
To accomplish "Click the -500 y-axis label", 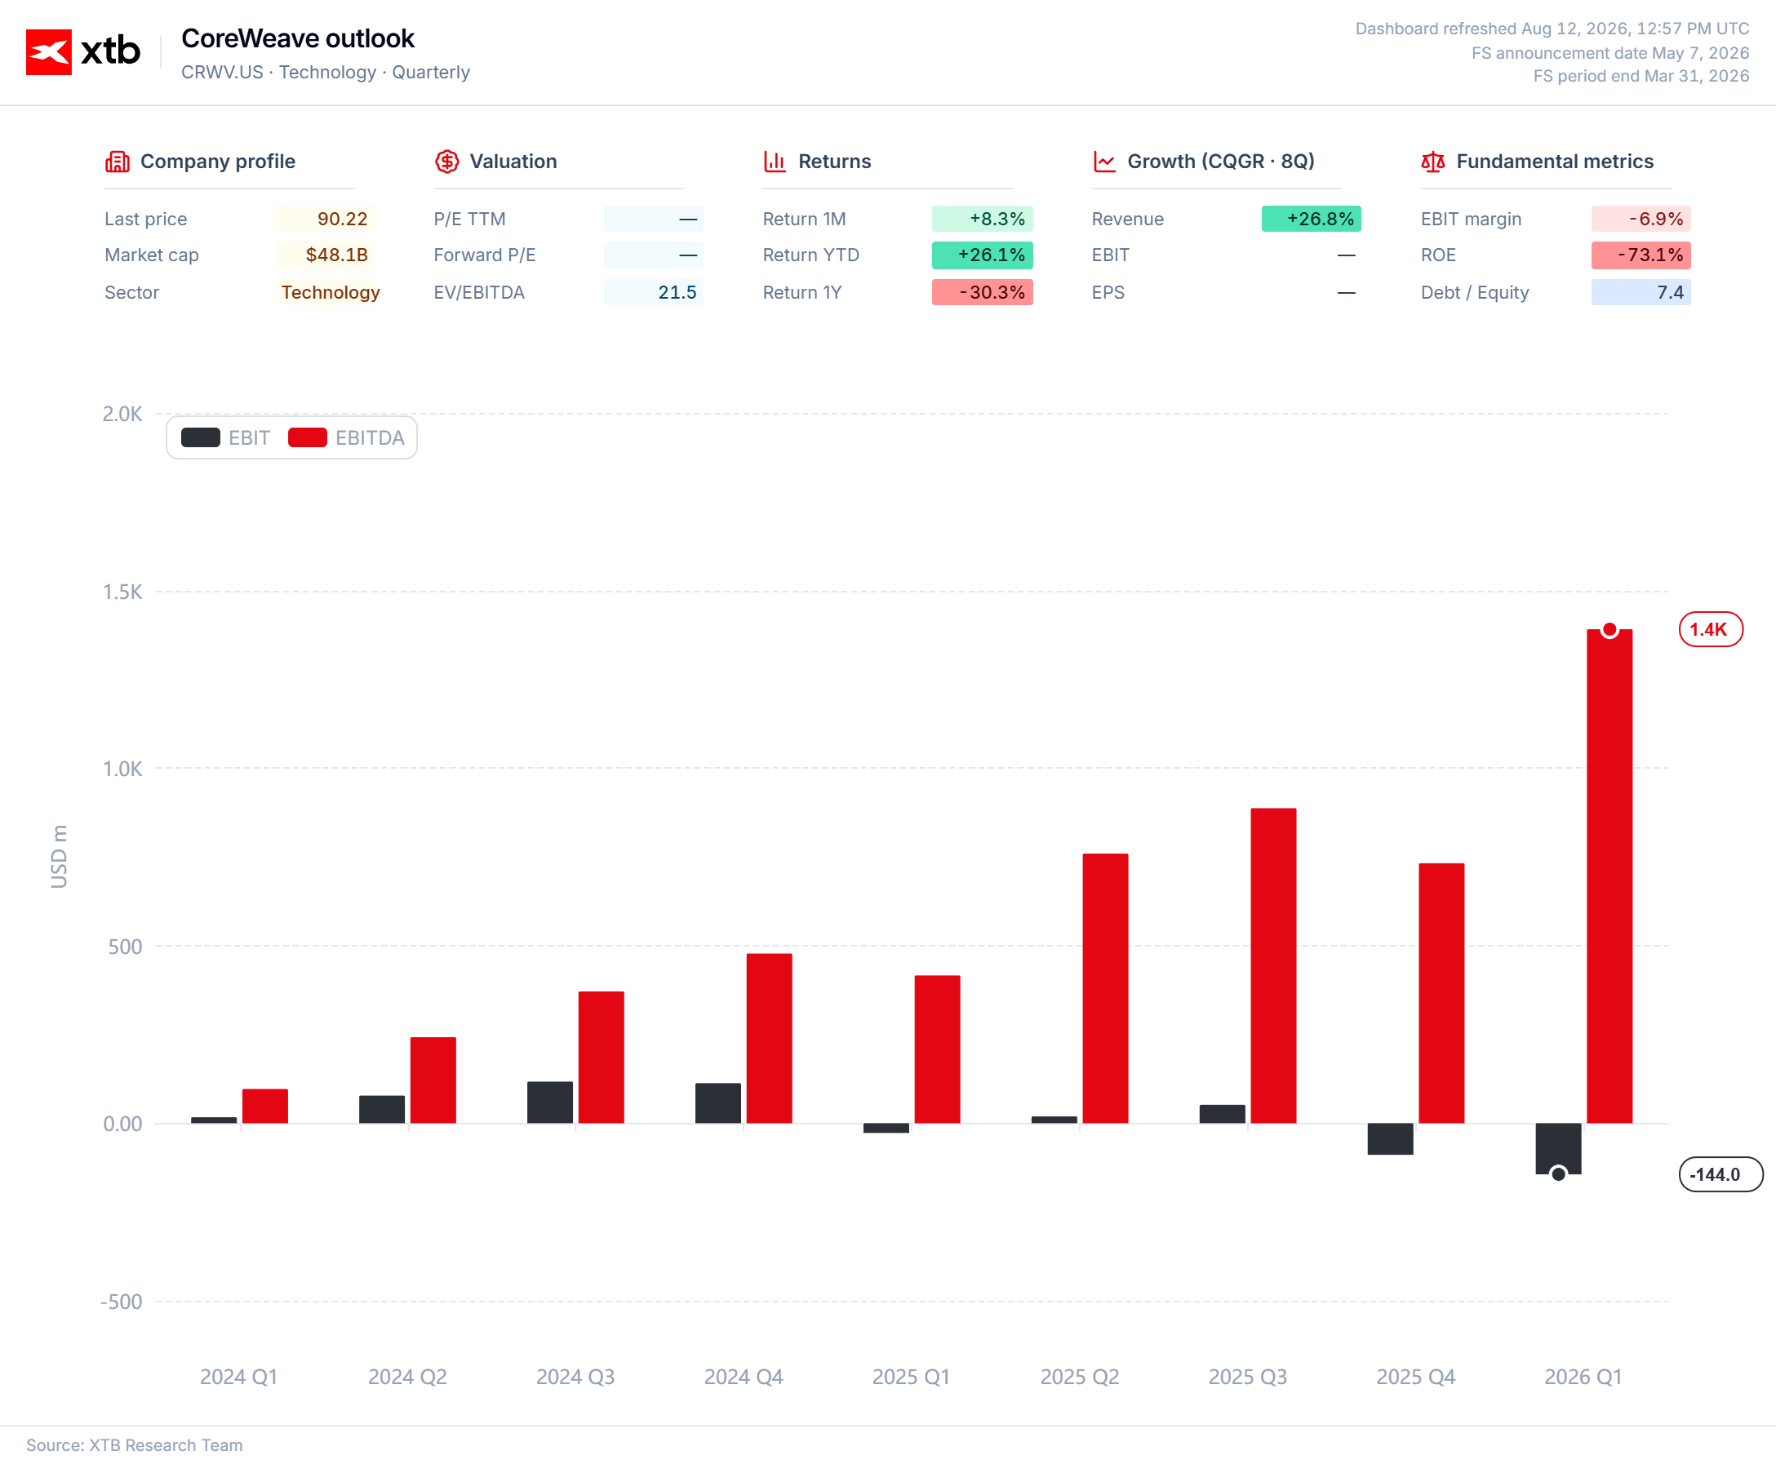I will (x=122, y=1302).
